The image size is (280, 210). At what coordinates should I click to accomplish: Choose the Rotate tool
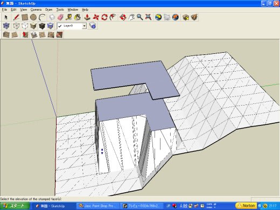(x=104, y=17)
